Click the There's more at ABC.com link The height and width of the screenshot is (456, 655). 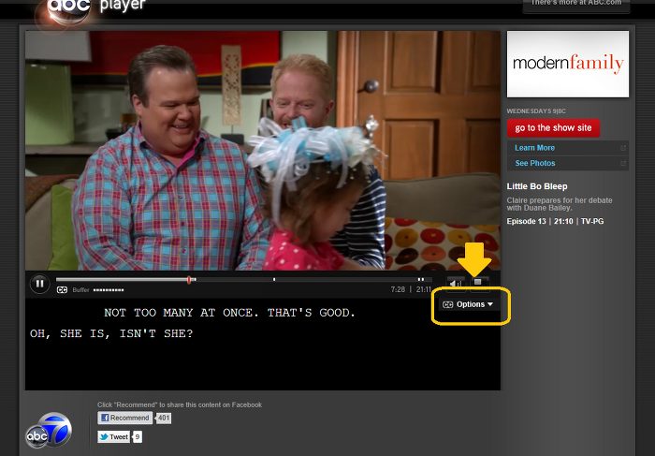pyautogui.click(x=576, y=4)
